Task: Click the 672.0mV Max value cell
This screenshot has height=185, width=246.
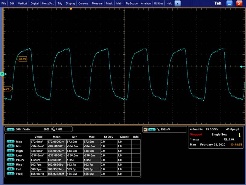Action: 39,142
